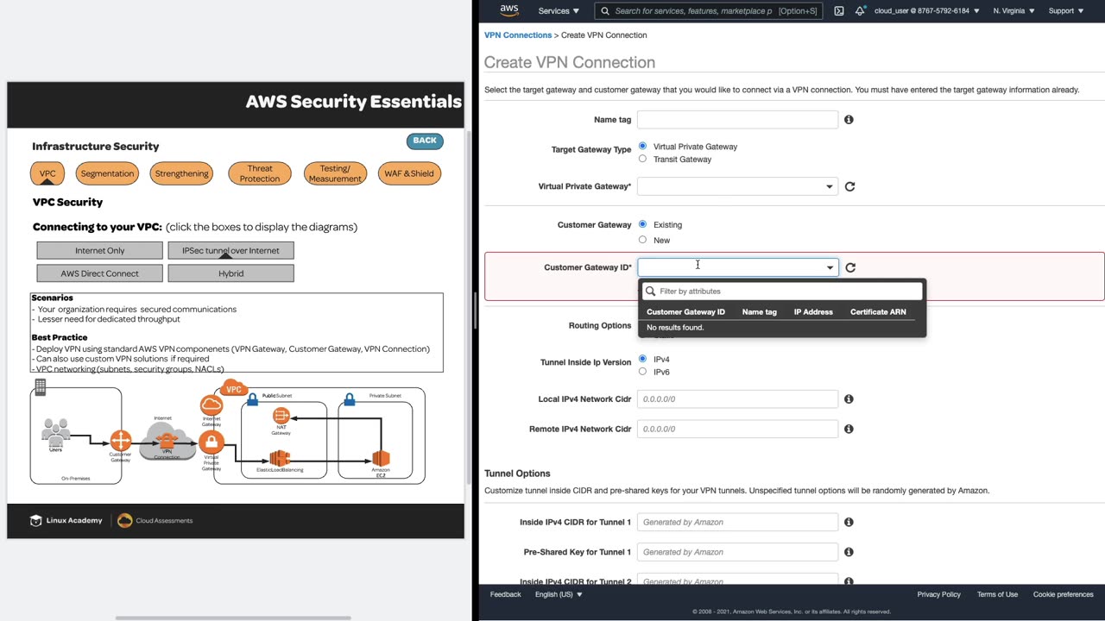Viewport: 1105px width, 621px height.
Task: Focus the AWS services search bar
Action: point(707,11)
